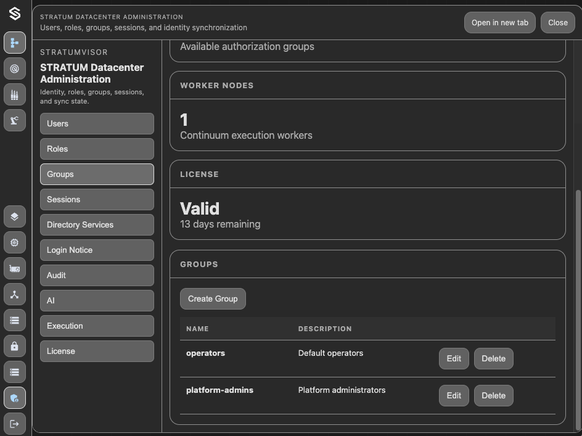Viewport: 582px width, 436px height.
Task: Click the Continuum execution workers text
Action: [246, 135]
